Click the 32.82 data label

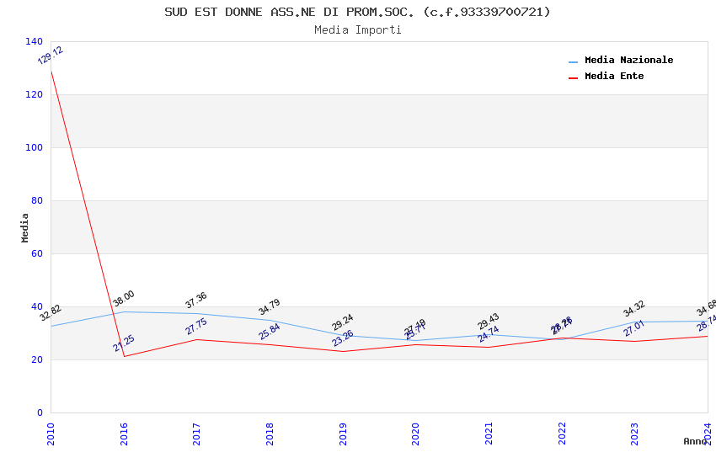[51, 313]
